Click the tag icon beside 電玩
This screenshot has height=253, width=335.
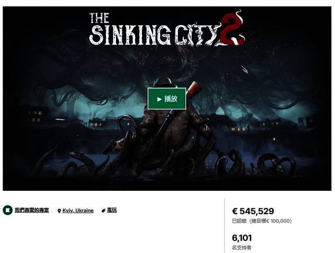[103, 210]
